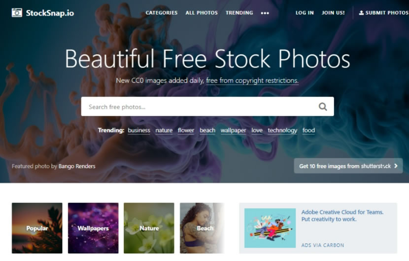Screen dimensions: 409x261
Task: Click the chevron arrow on Shutterstock banner
Action: click(x=396, y=166)
